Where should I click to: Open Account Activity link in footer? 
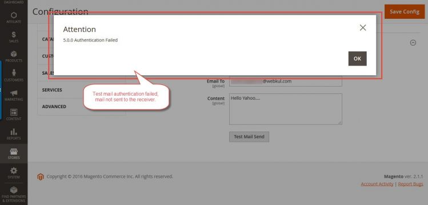click(x=377, y=184)
